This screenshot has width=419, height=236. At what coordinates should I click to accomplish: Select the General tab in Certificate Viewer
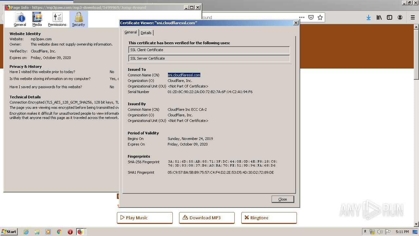tap(131, 32)
